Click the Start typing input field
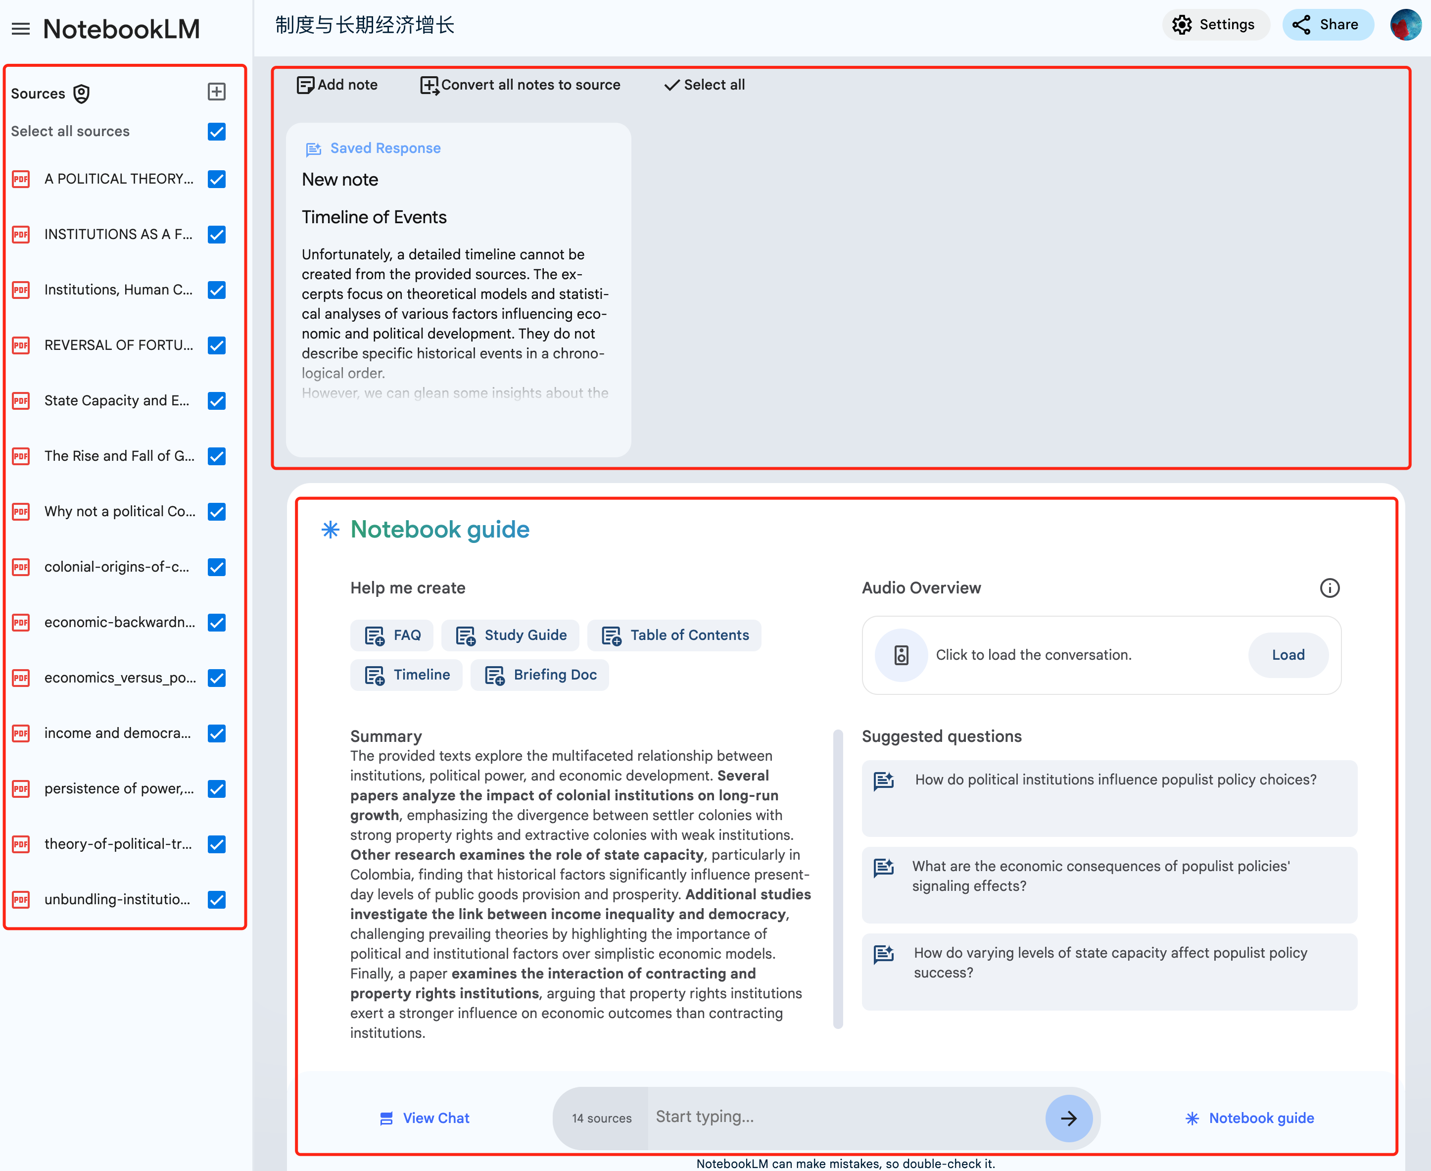The image size is (1431, 1171). (846, 1117)
